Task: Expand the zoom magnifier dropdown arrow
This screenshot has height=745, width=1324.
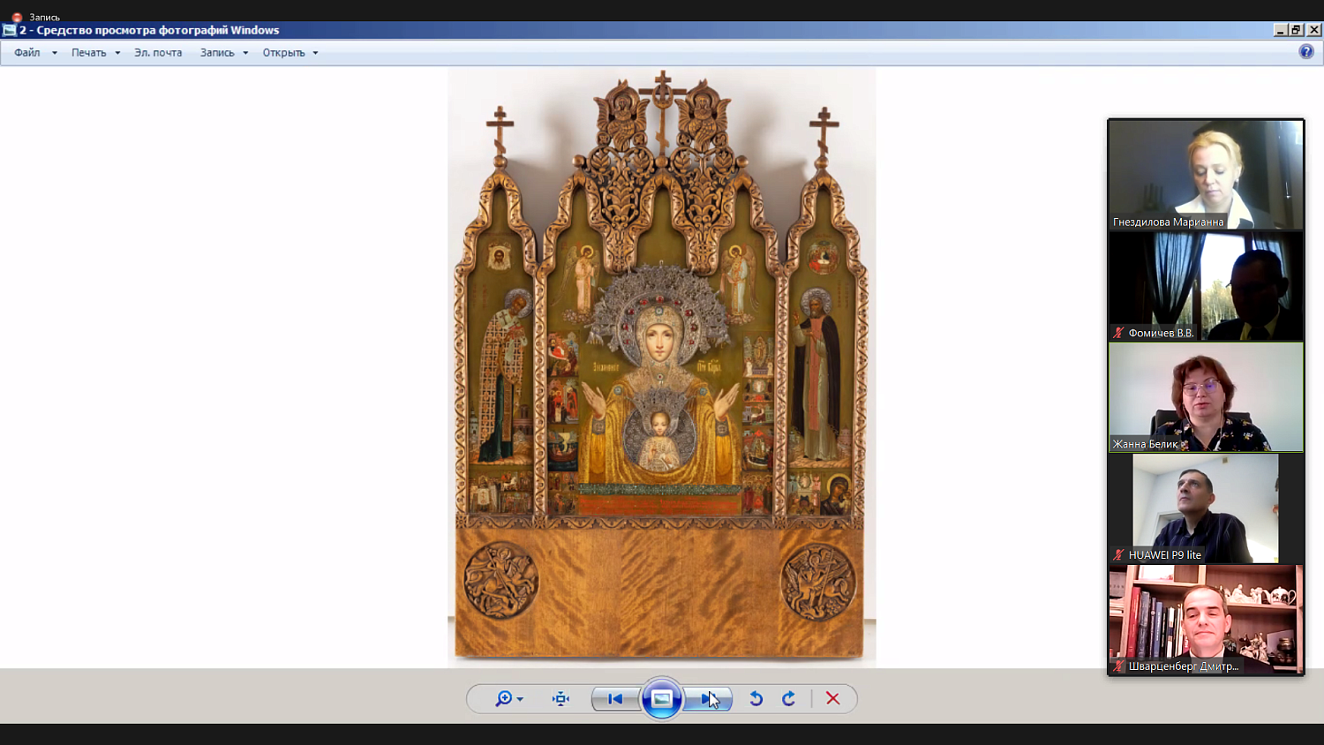Action: tap(520, 699)
